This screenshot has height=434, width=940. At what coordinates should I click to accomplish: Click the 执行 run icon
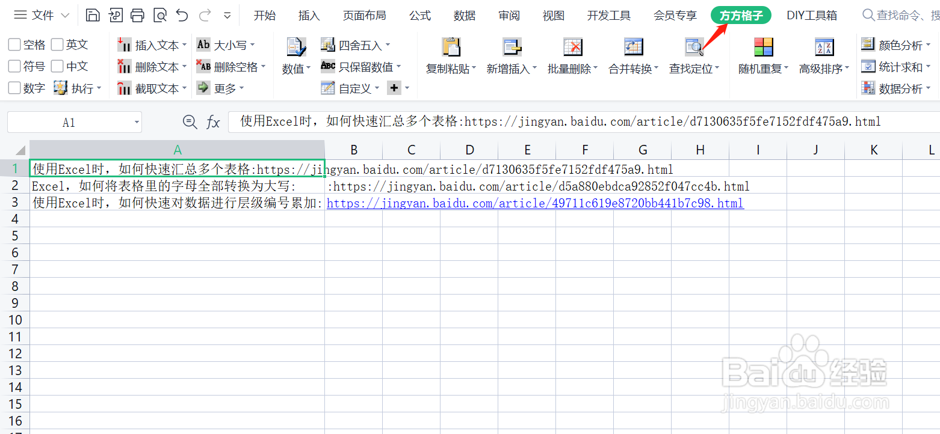(x=60, y=88)
